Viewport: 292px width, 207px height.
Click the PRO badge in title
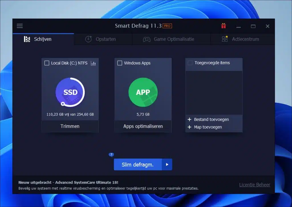(167, 26)
